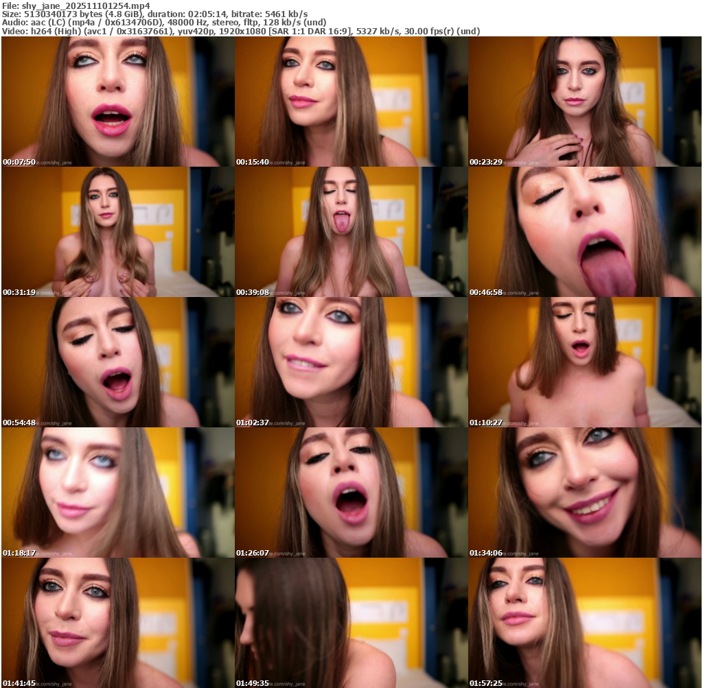
Task: Click the frame marked 01:18:17
Action: point(117,493)
